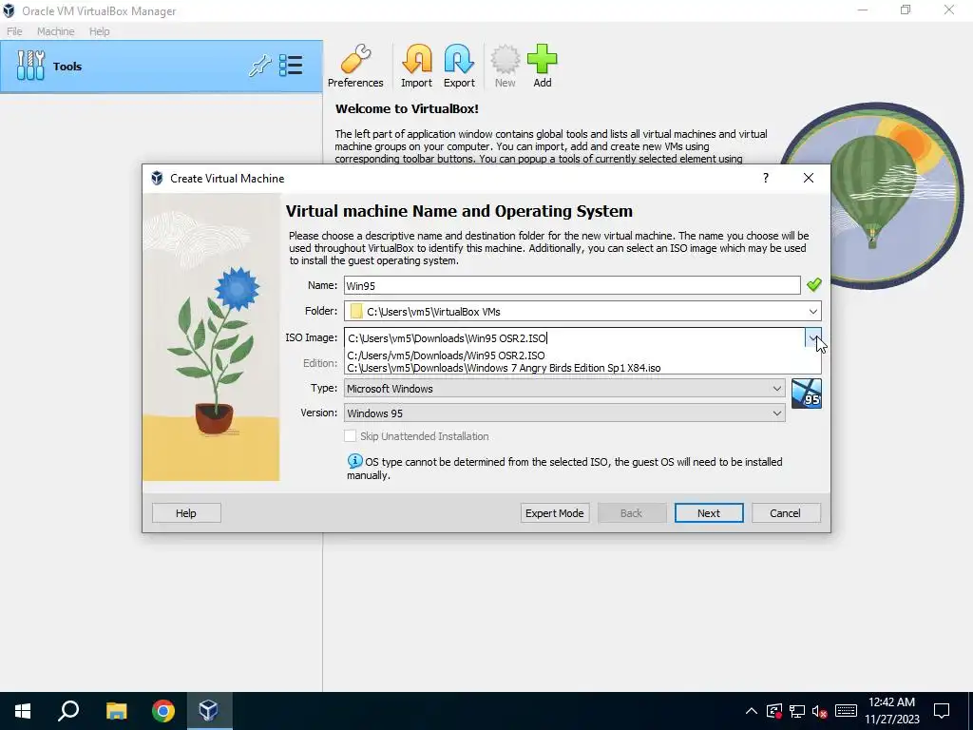The width and height of the screenshot is (973, 730).
Task: Click the Export appliance icon
Action: 459,66
